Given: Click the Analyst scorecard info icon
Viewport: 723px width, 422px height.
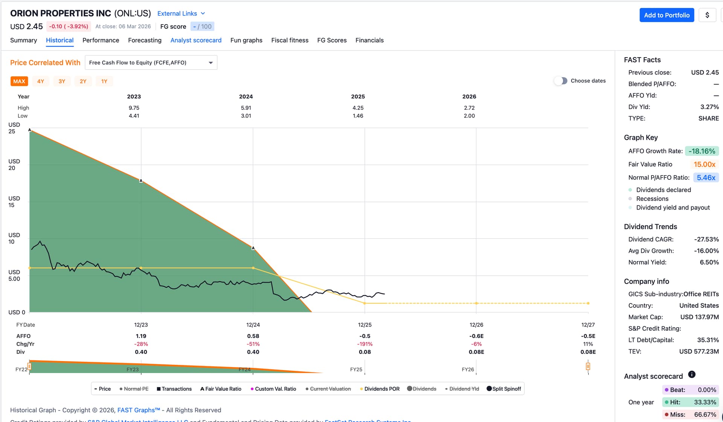Looking at the screenshot, I should [x=691, y=374].
